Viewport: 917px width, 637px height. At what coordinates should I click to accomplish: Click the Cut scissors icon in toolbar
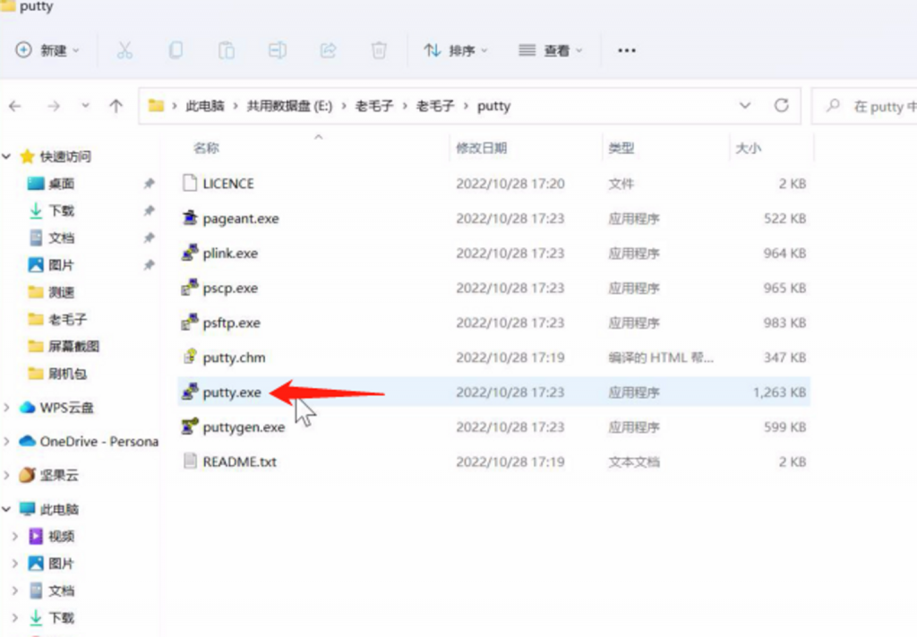tap(124, 50)
